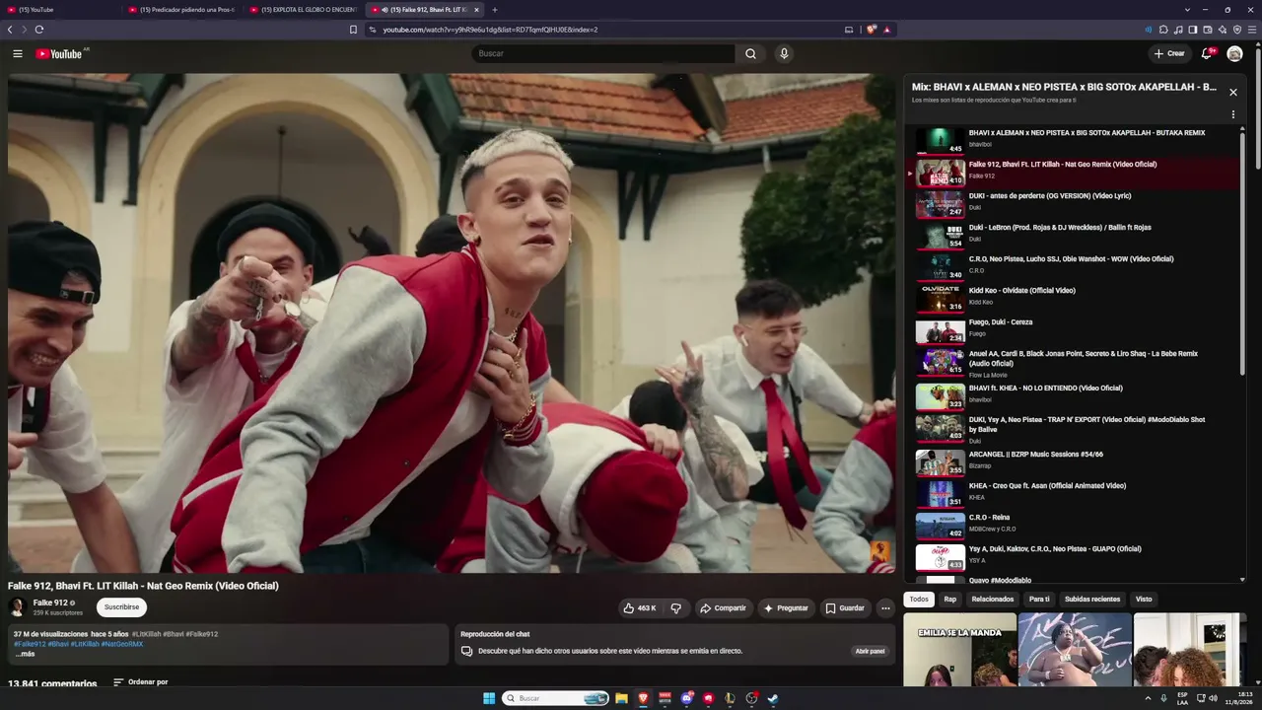Open Windows Start menu

click(x=489, y=698)
